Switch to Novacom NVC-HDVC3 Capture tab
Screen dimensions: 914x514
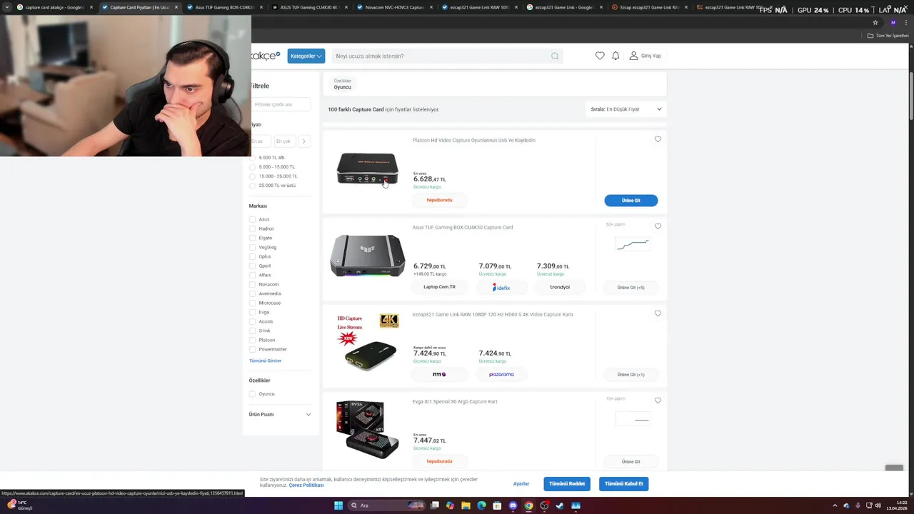(394, 7)
